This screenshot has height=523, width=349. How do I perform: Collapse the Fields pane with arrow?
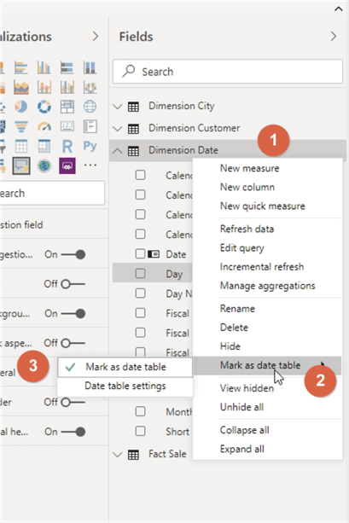[333, 37]
